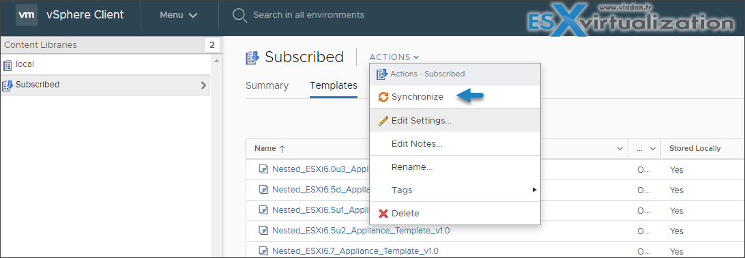This screenshot has height=258, width=745.
Task: Click the Nested_ESXi6.7 template file icon
Action: pyautogui.click(x=263, y=250)
